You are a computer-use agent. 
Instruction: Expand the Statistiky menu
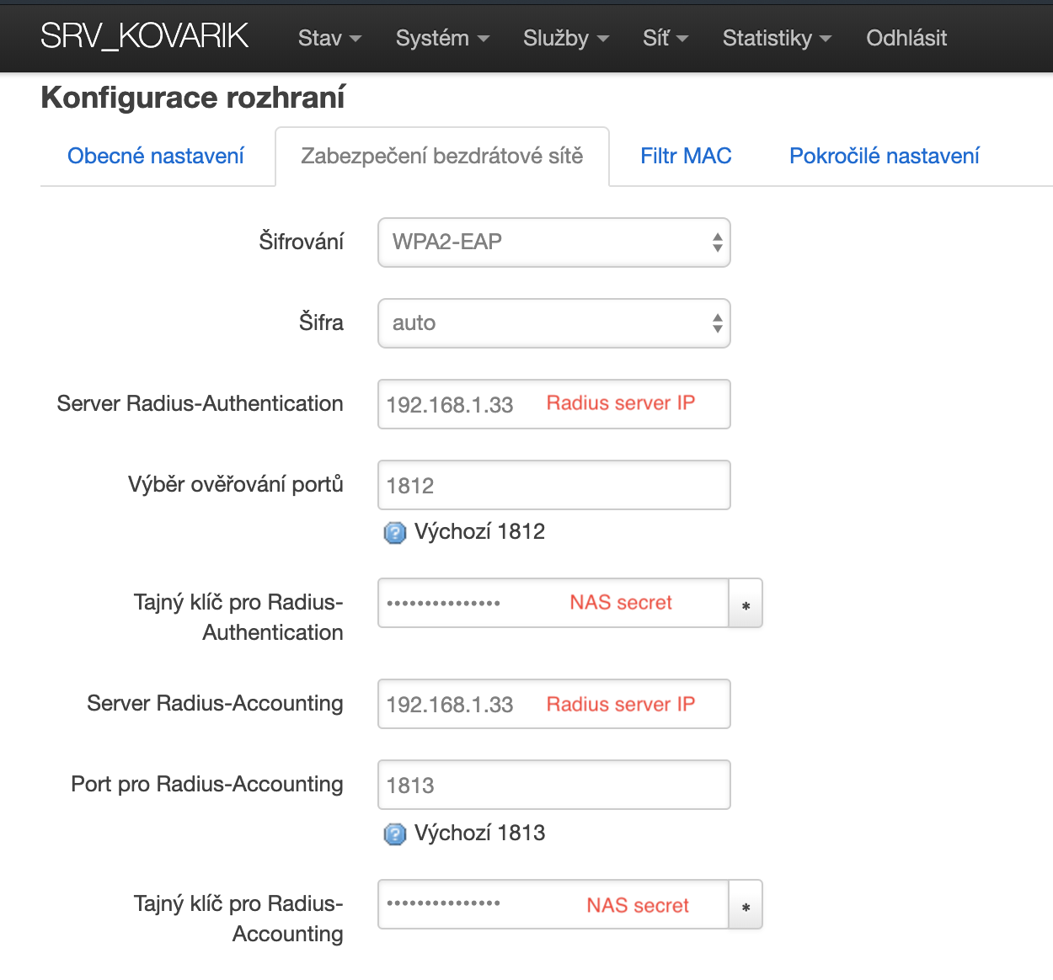pyautogui.click(x=777, y=38)
